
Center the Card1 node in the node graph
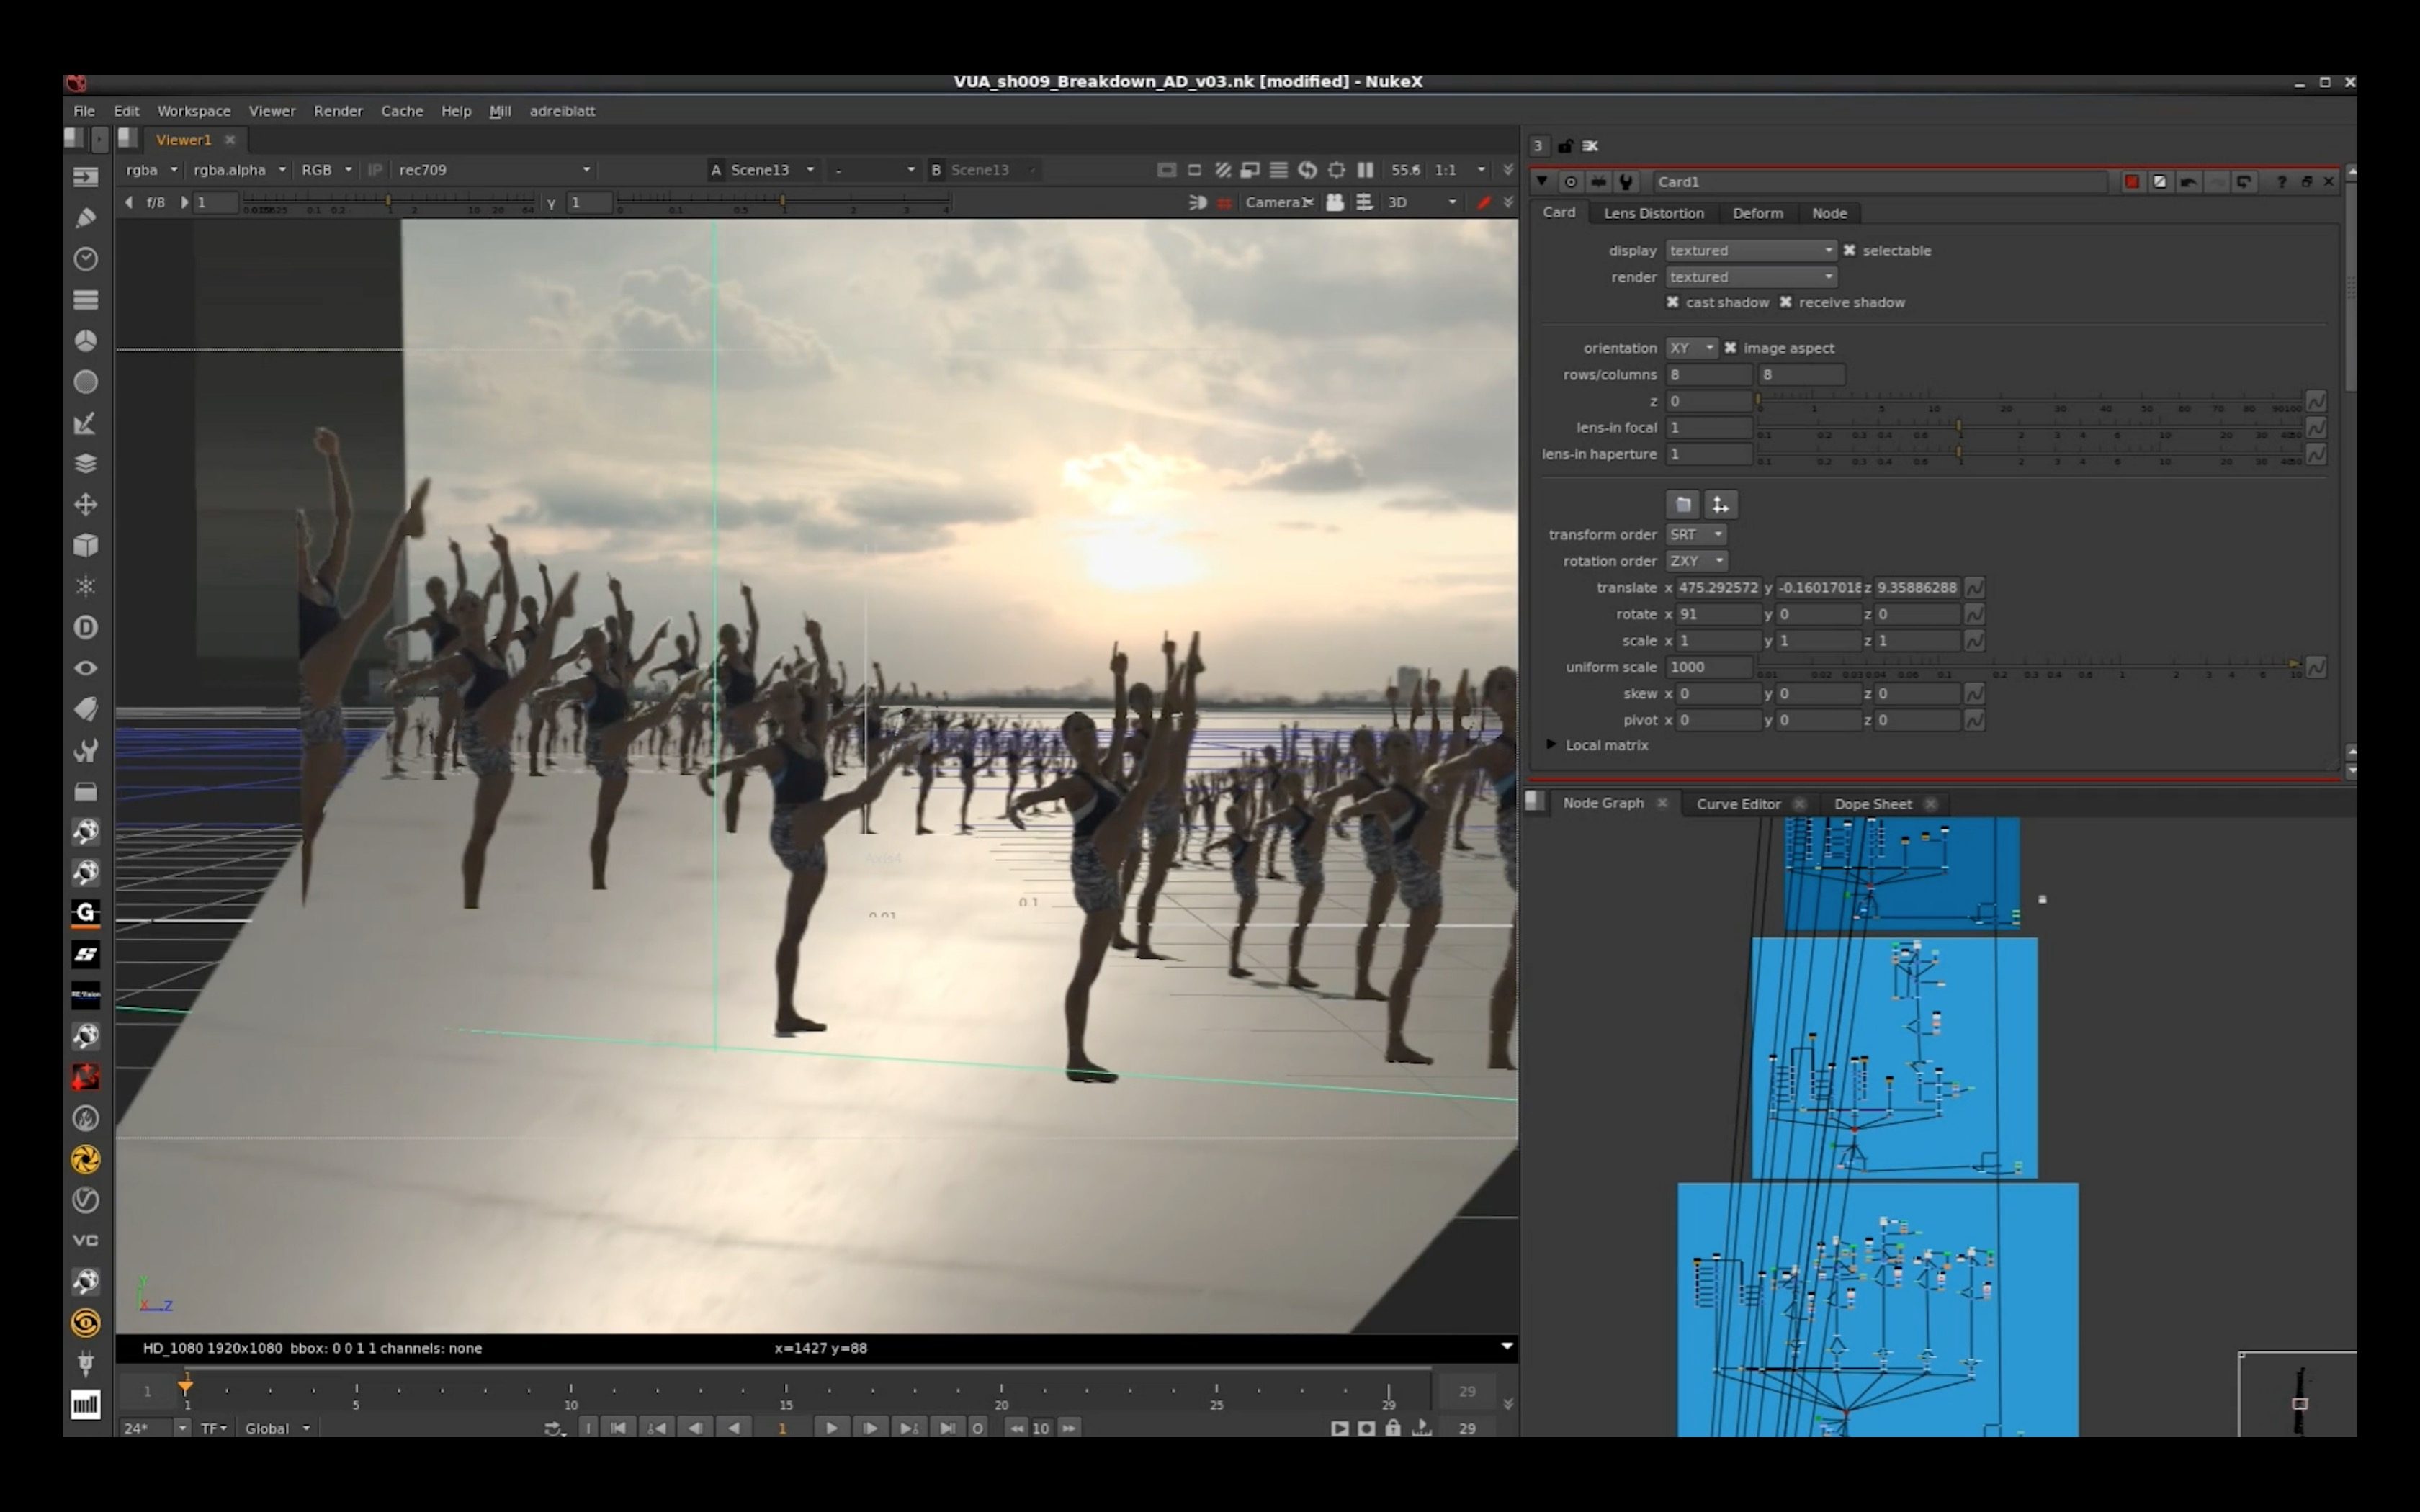1571,182
